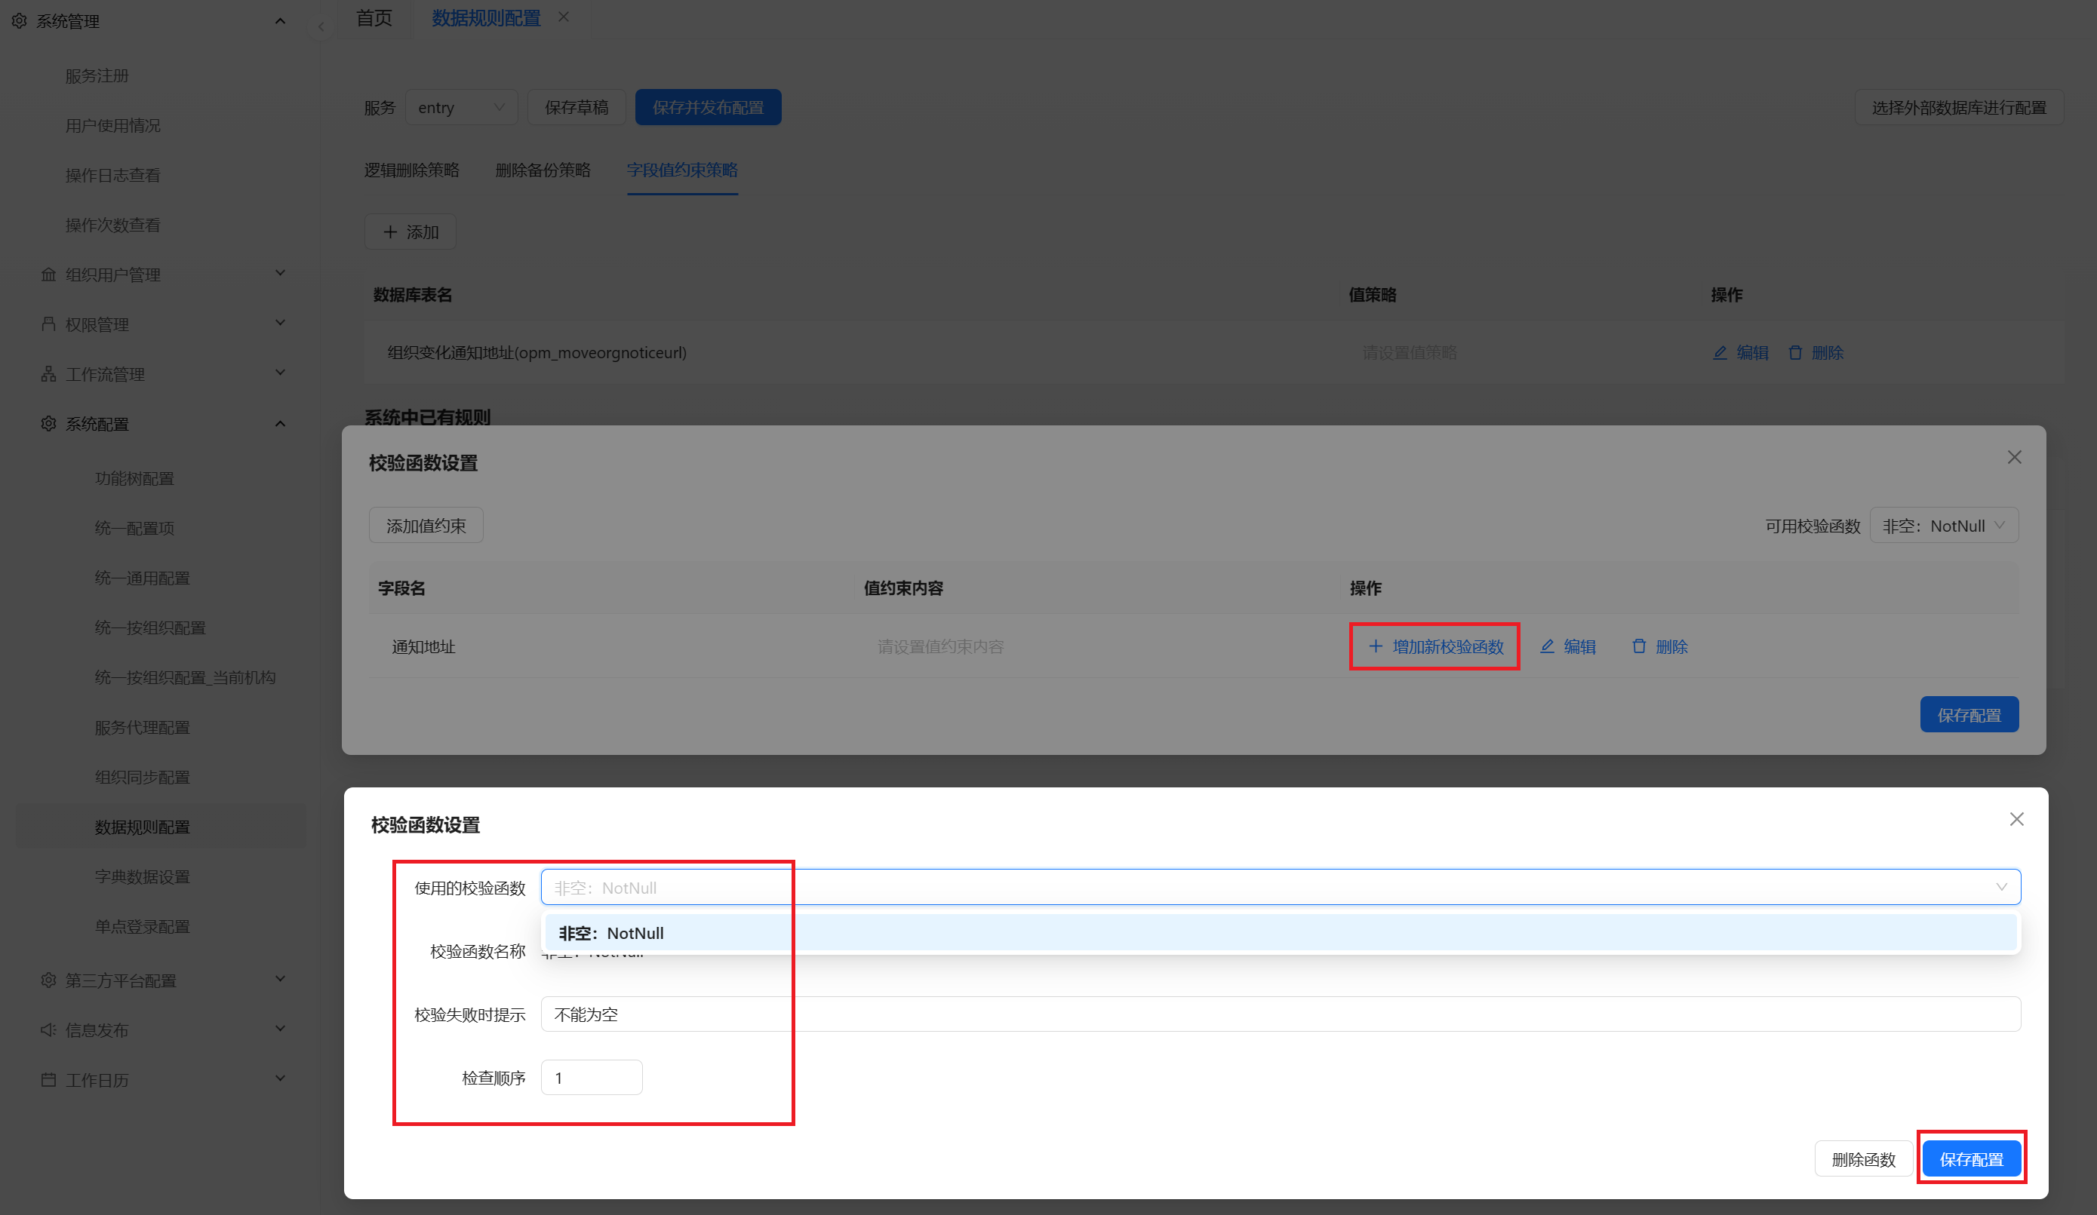Select 非空：NotNull dropdown option
The height and width of the screenshot is (1215, 2097).
point(1280,933)
